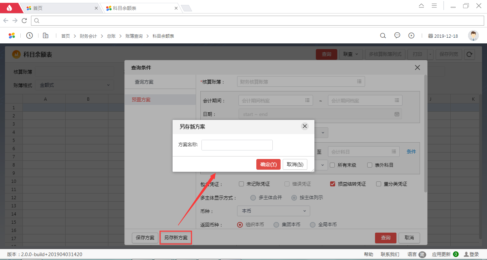Screen dimensions: 487x260
Task: Close the 另存新方案 dialog
Action: pos(304,126)
